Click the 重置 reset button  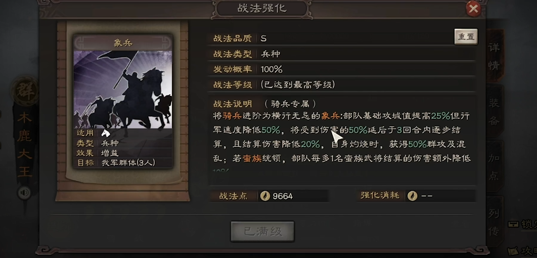point(466,37)
